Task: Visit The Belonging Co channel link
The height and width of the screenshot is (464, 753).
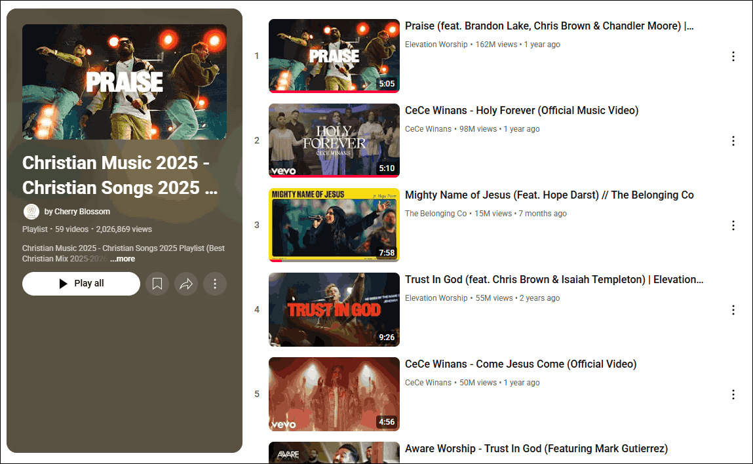Action: (x=436, y=214)
